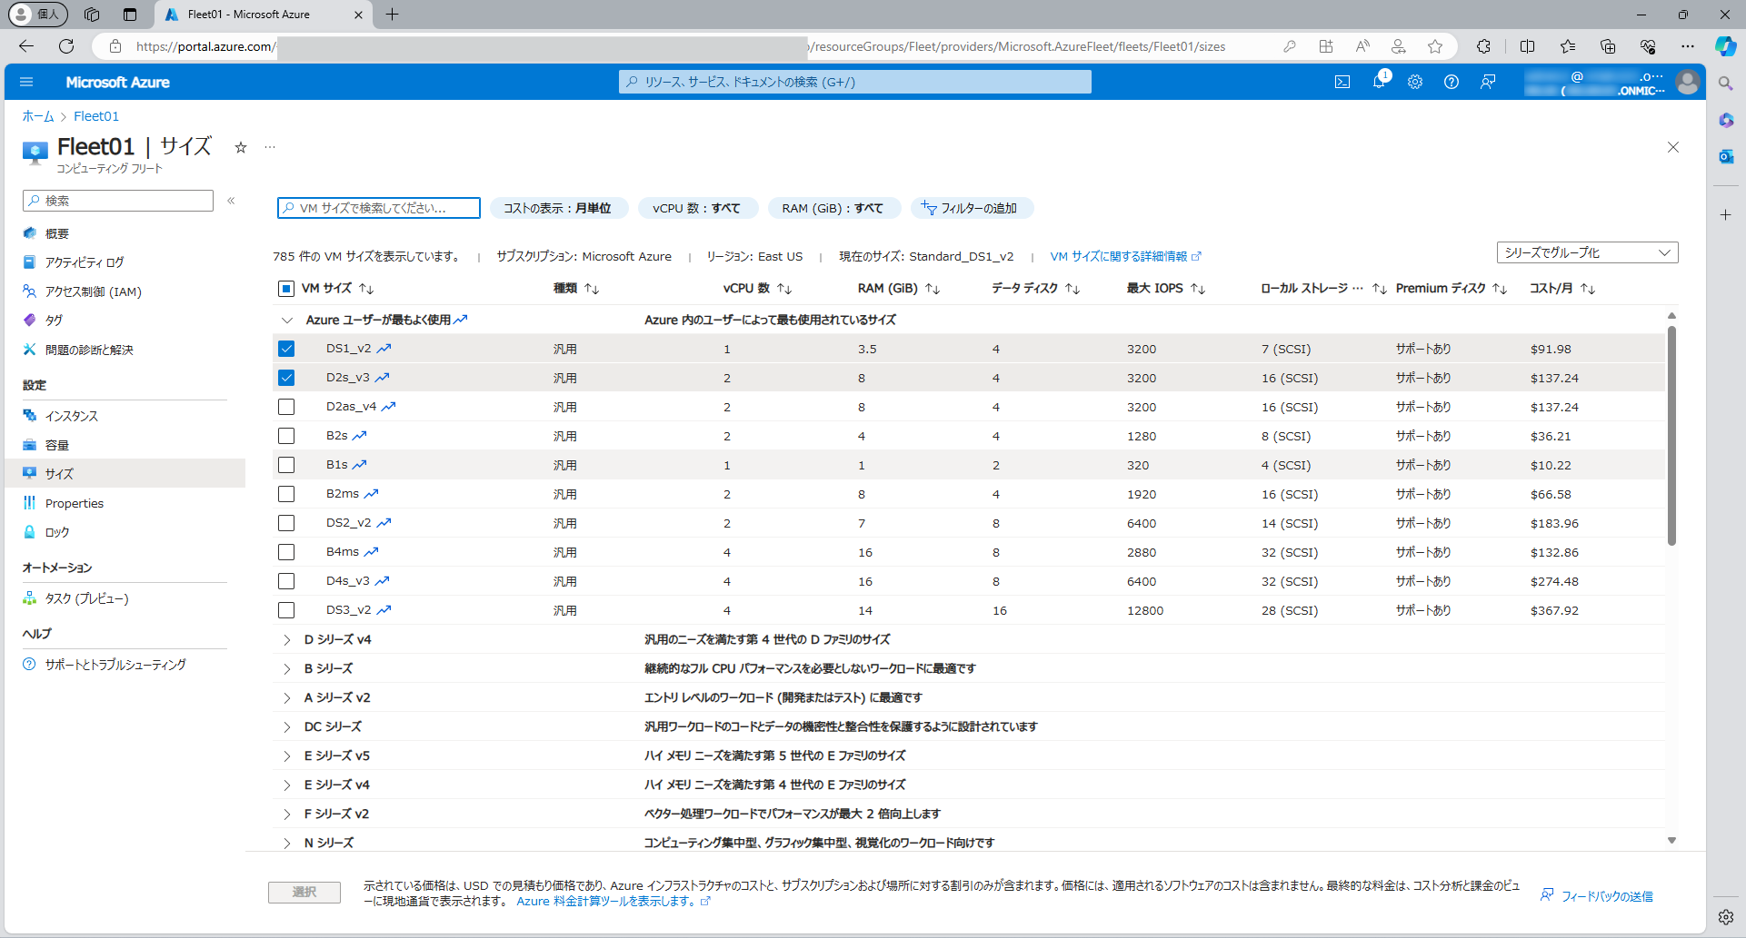Click the account avatar in the Azure header

tap(1688, 82)
